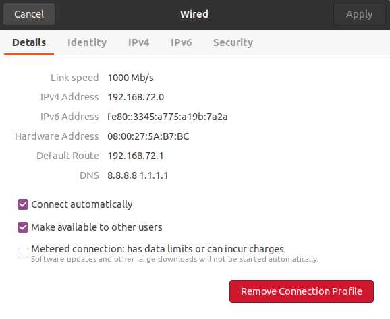Uncheck Make available to other users
The image size is (390, 319).
coord(23,227)
